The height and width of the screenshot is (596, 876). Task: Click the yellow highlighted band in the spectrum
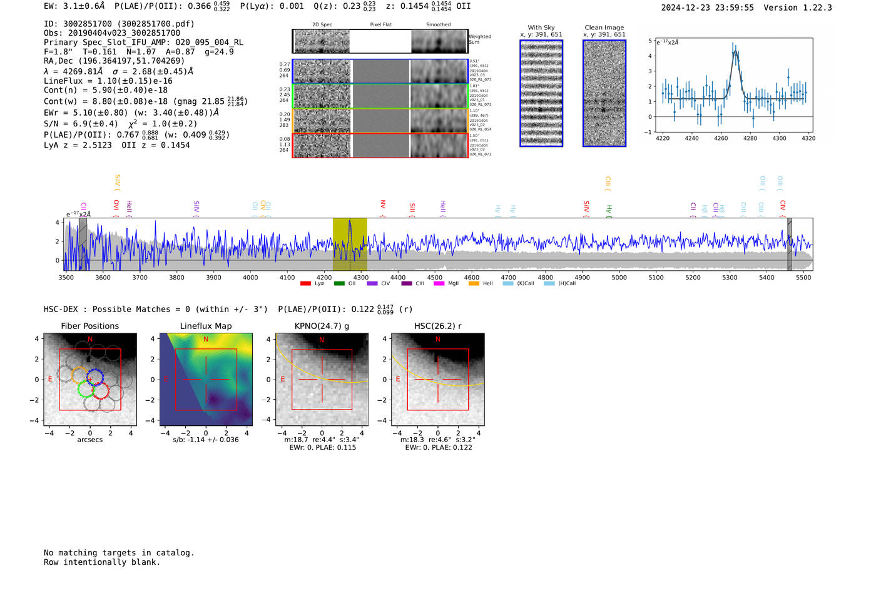coord(350,245)
